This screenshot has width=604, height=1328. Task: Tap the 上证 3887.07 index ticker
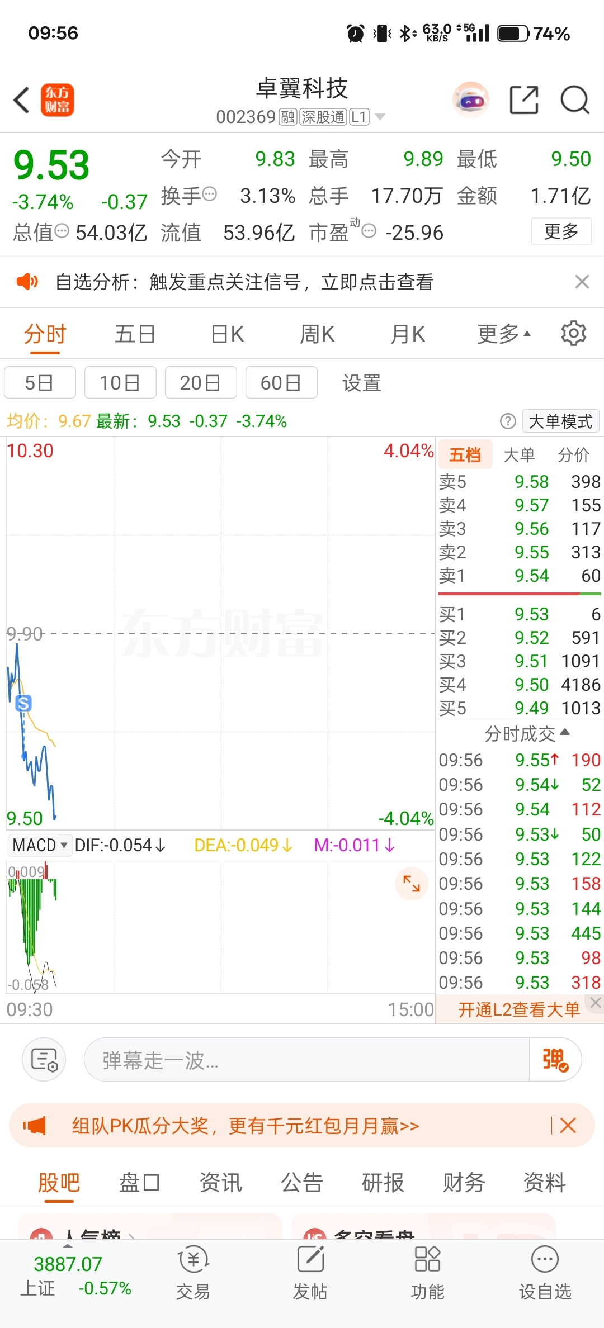coord(75,1276)
